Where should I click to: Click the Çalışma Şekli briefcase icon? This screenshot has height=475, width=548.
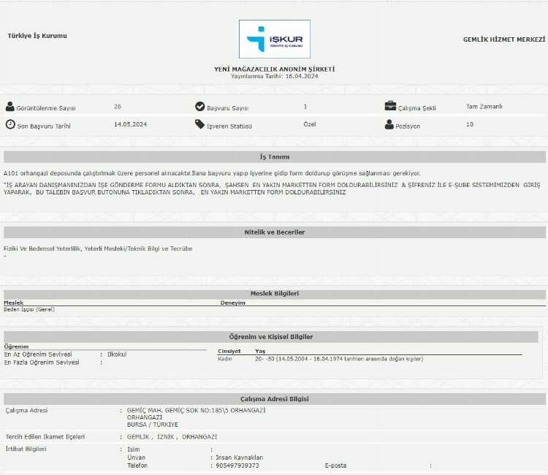390,107
